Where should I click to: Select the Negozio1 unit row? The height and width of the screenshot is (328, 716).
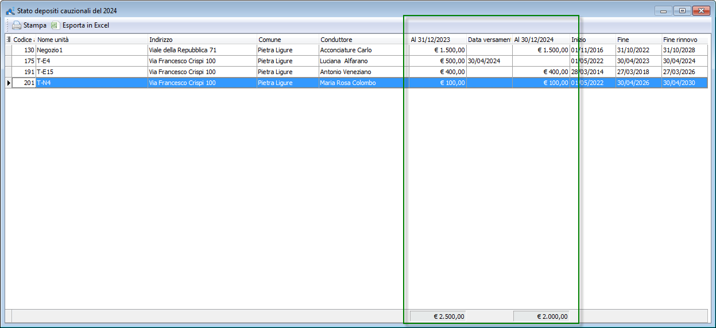pyautogui.click(x=91, y=51)
